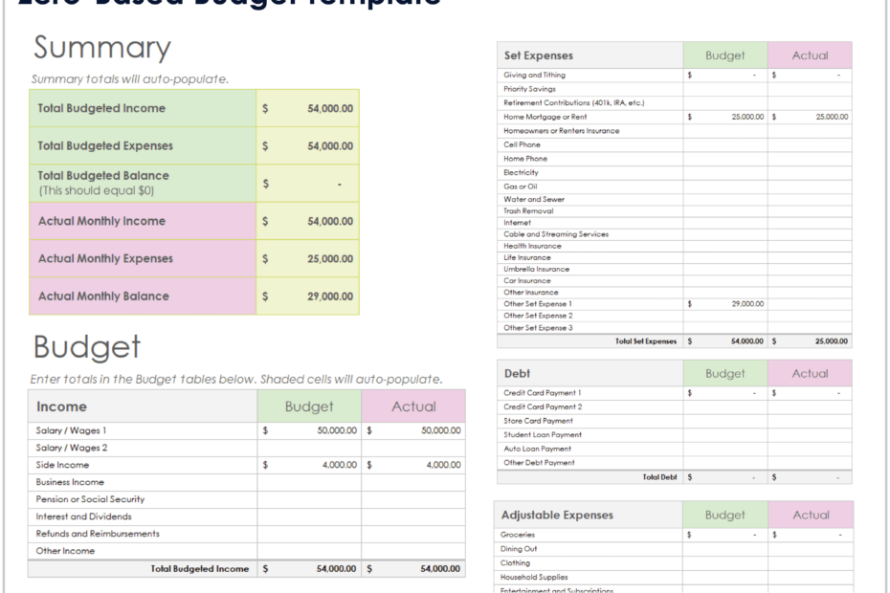Select the Total Budgeted Balance label cell
Screen dimensions: 890x593
[143, 184]
